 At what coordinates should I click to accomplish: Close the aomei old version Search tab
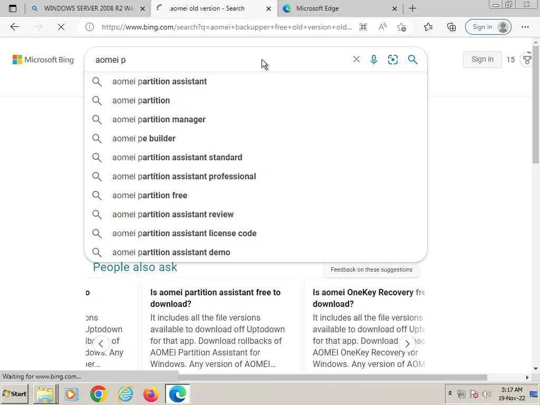pos(268,8)
